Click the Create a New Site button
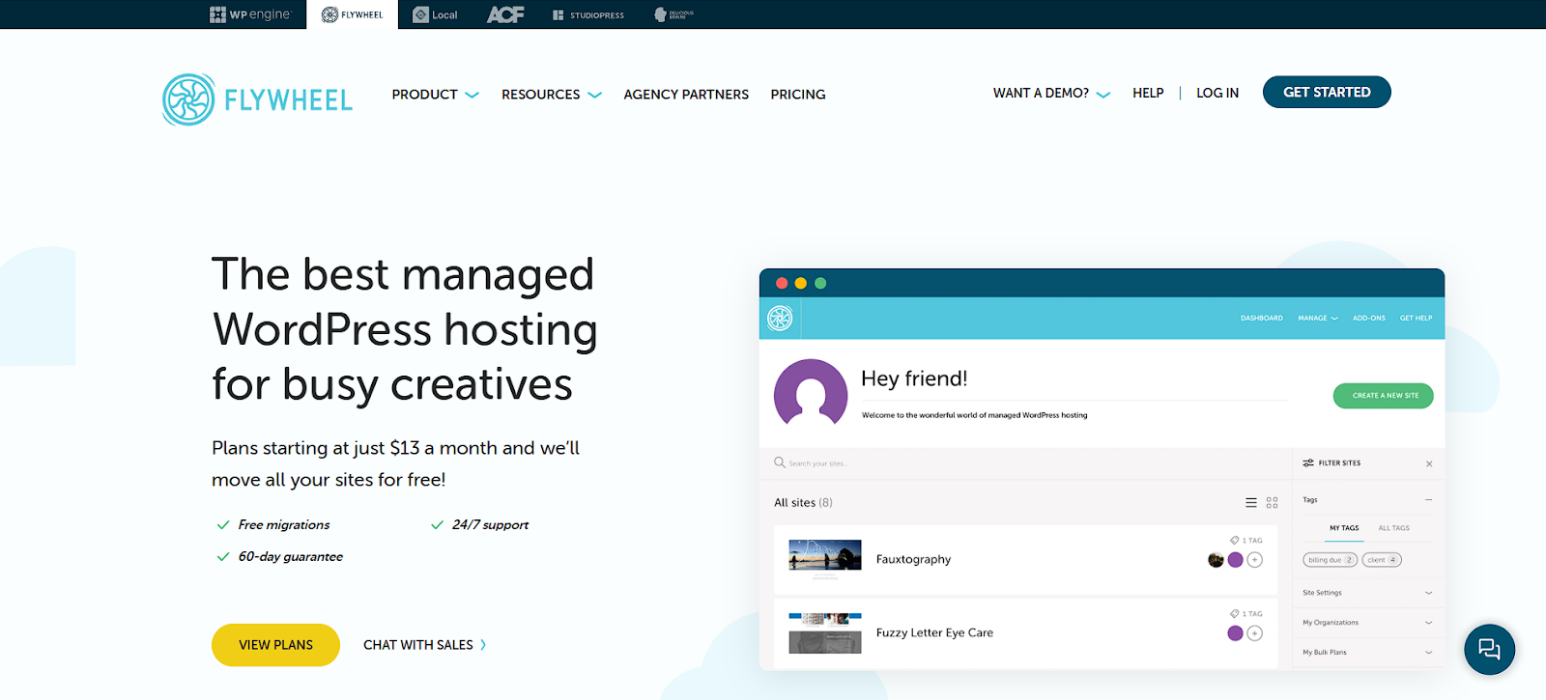Viewport: 1546px width, 700px height. 1384,396
